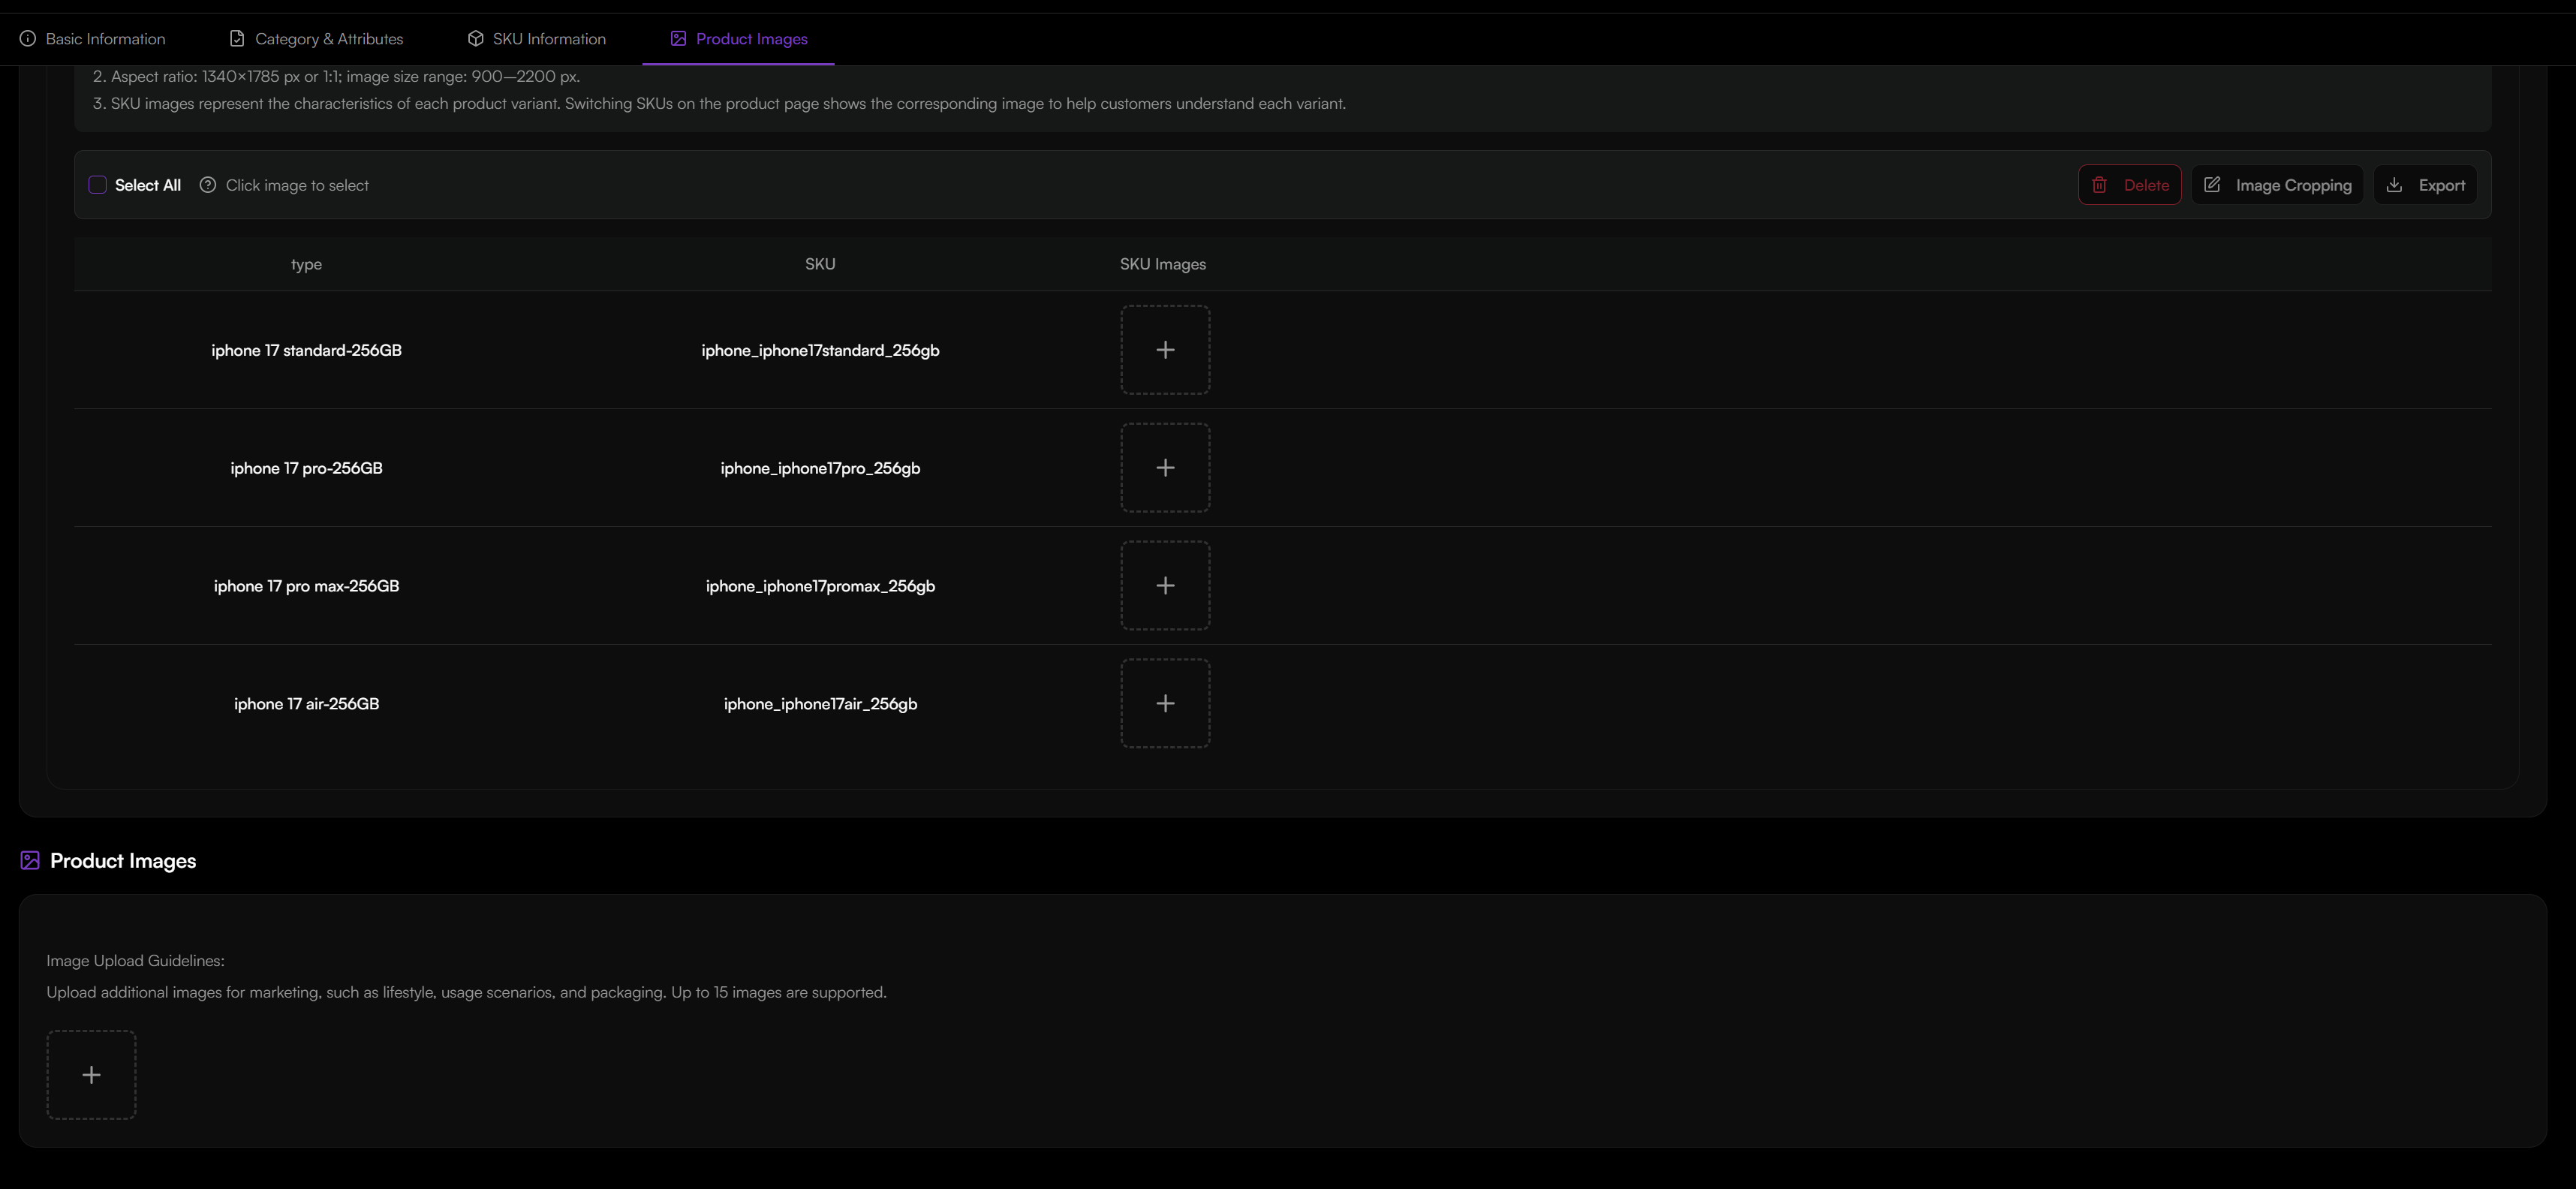This screenshot has height=1189, width=2576.
Task: Click SKU text iphone_iphone17pro_256gb
Action: (820, 468)
